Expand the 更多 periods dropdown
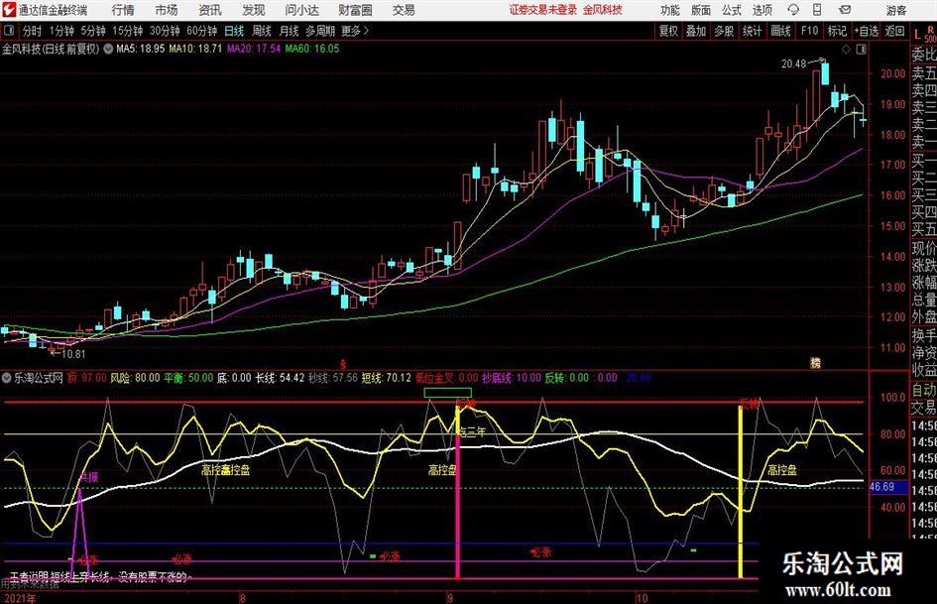This screenshot has width=937, height=604. (355, 31)
